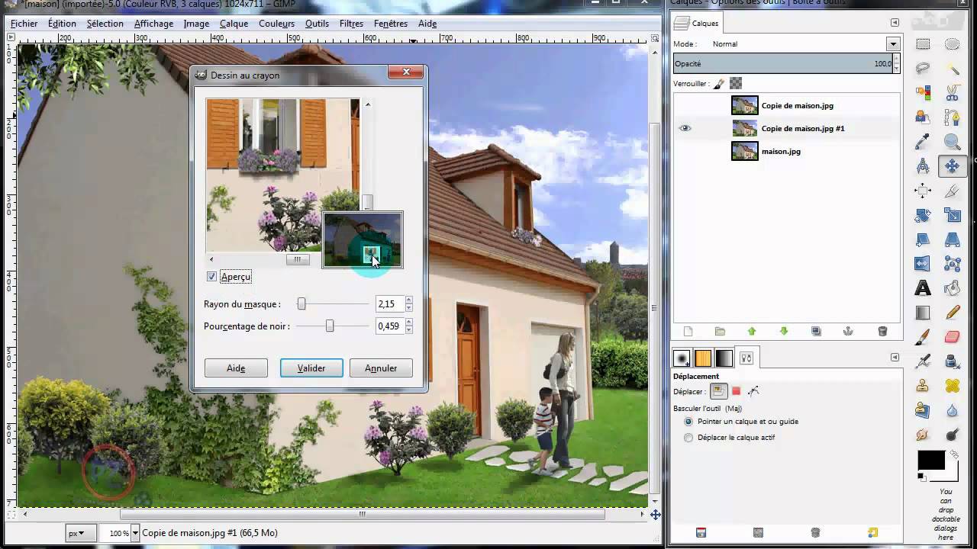Select the Flip tool

pos(923,264)
